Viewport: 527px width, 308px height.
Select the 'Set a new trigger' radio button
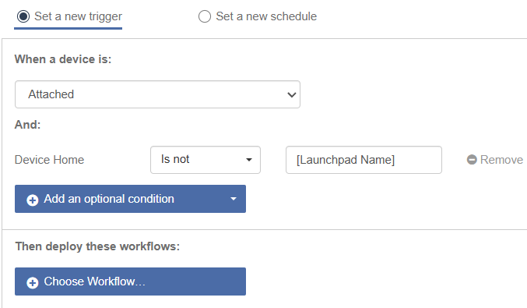(23, 16)
